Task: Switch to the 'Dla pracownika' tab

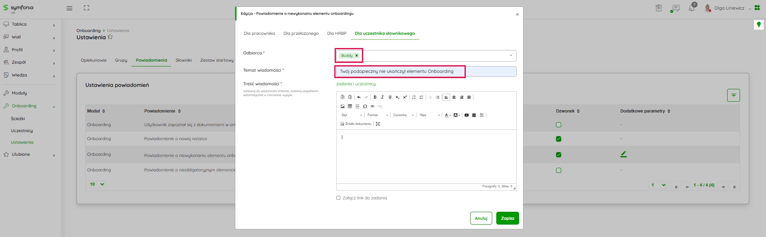Action: pyautogui.click(x=259, y=34)
